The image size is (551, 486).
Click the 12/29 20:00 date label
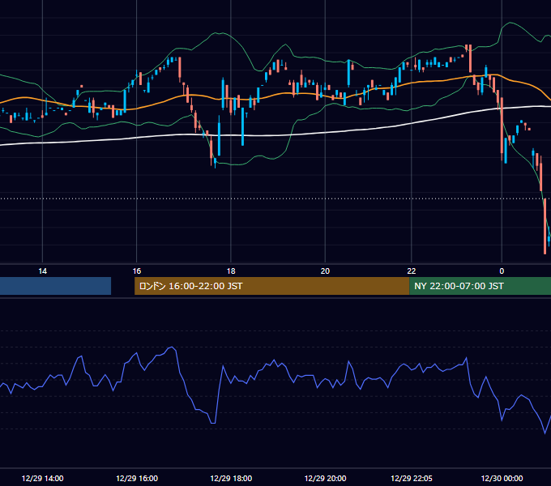click(325, 478)
